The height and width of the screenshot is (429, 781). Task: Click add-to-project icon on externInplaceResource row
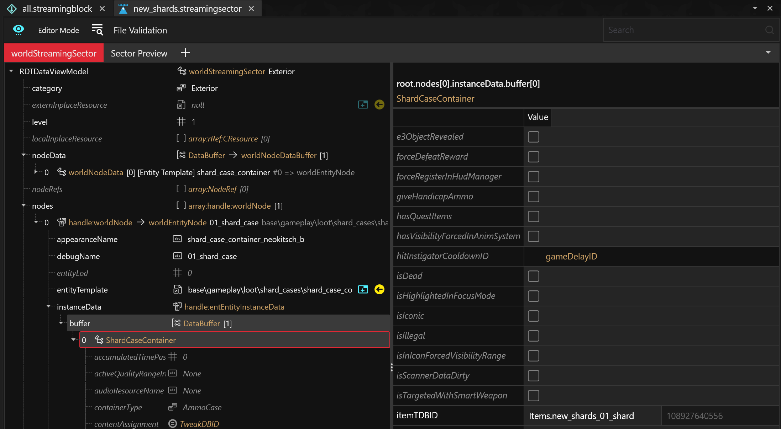pyautogui.click(x=363, y=105)
